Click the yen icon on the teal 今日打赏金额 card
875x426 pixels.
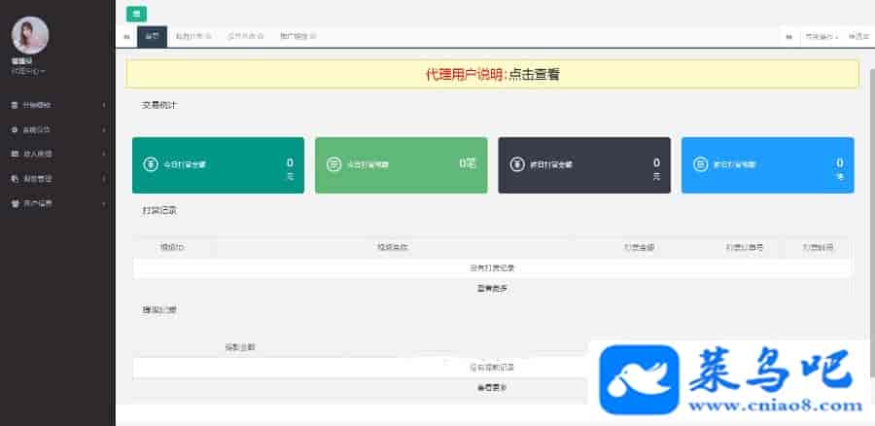point(150,164)
